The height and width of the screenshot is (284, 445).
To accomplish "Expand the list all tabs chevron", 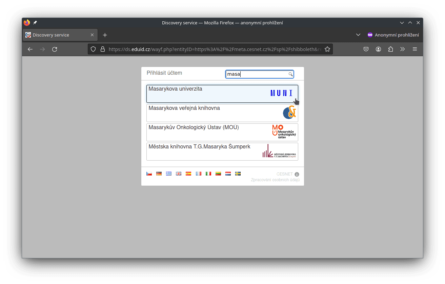I will [358, 35].
